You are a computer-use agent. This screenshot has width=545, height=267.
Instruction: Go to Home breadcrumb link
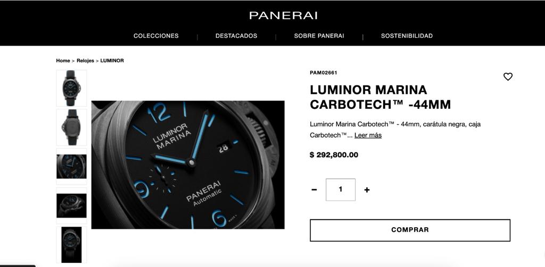(x=63, y=61)
